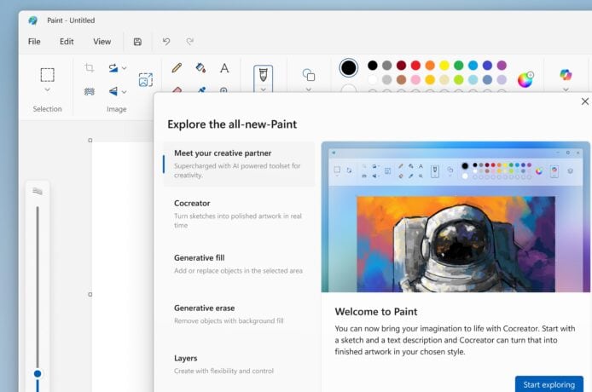
Task: Choose the Fill bucket tool
Action: [200, 67]
